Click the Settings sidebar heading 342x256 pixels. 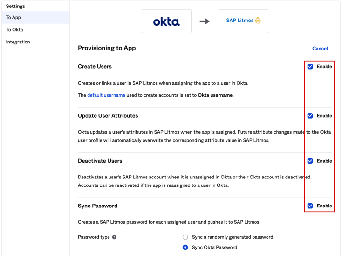(x=15, y=7)
